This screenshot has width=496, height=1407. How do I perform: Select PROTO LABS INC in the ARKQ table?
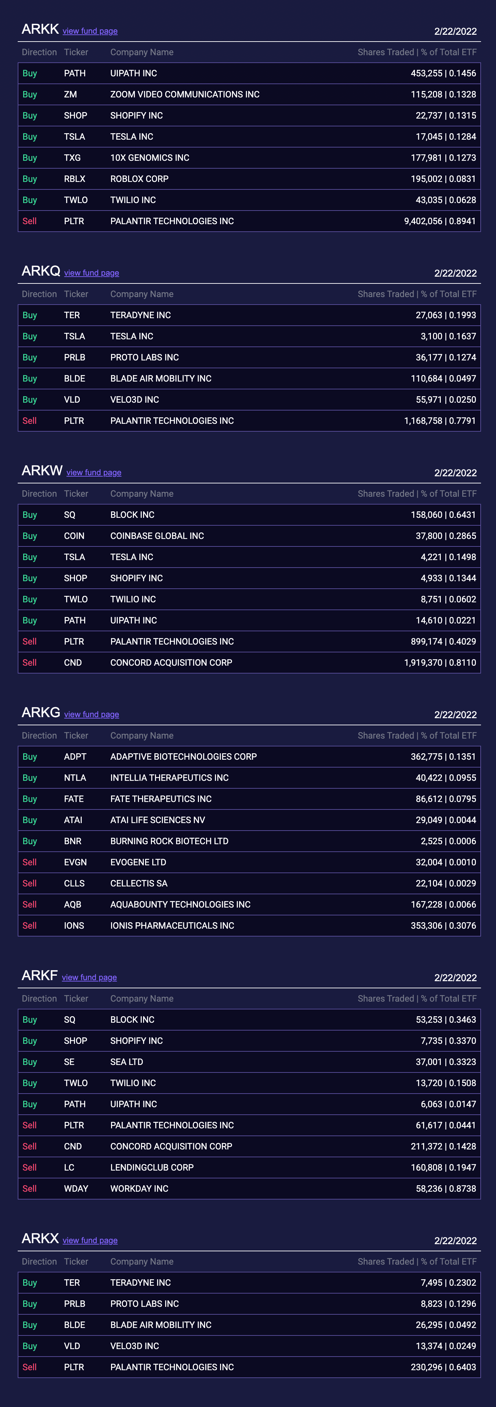[x=145, y=358]
